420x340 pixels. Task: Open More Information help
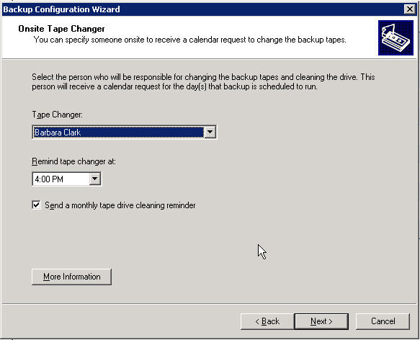tap(71, 277)
